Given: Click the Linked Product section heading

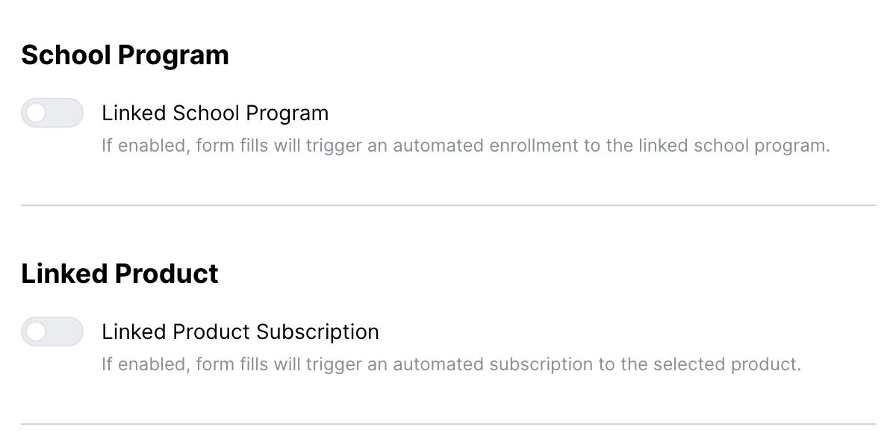Looking at the screenshot, I should [120, 273].
